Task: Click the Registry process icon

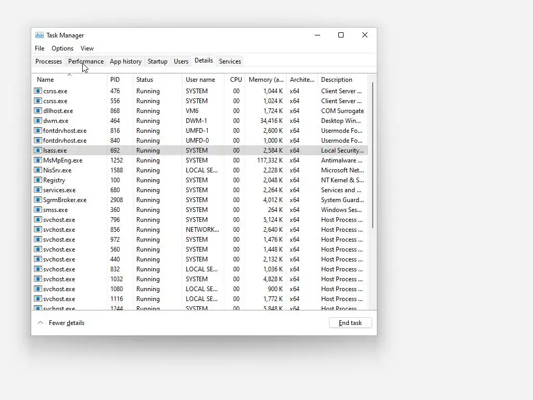Action: (37, 180)
